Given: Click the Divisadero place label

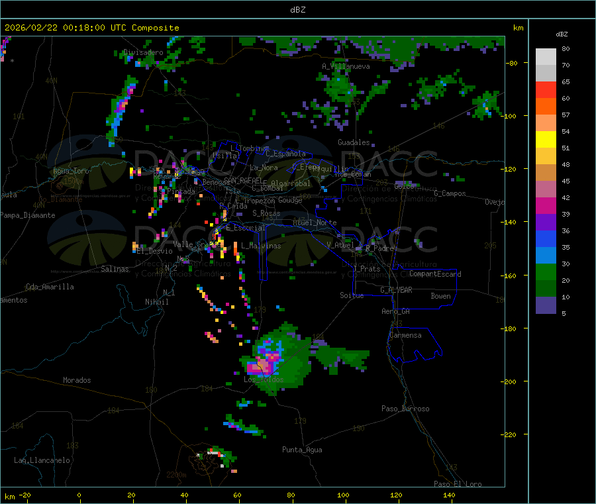Looking at the screenshot, I should tap(144, 52).
